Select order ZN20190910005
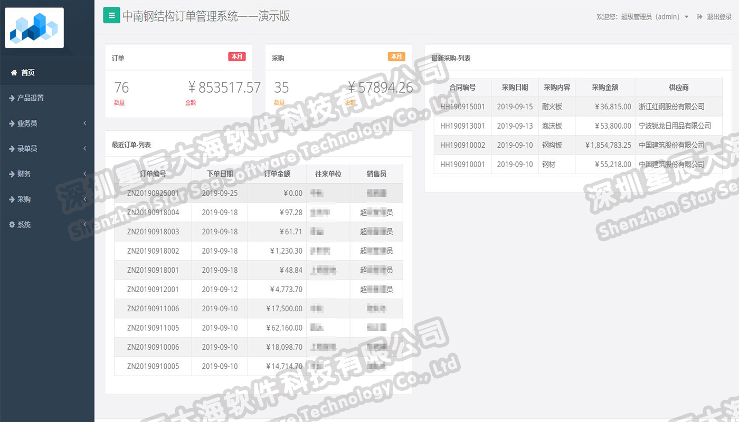 pyautogui.click(x=153, y=367)
